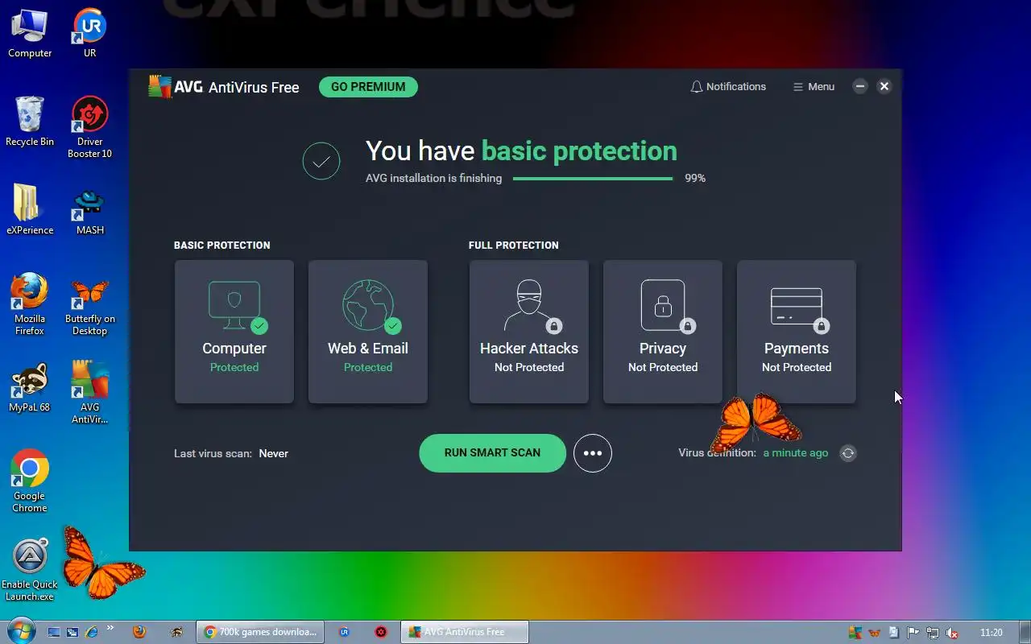Click the Firefox taskbar icon

(139, 633)
